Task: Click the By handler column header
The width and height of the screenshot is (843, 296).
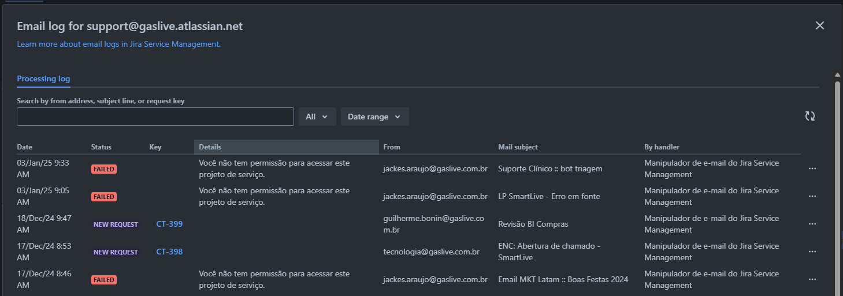Action: click(x=662, y=147)
